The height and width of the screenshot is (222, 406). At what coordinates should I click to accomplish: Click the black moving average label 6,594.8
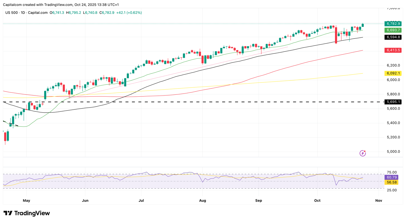[393, 37]
